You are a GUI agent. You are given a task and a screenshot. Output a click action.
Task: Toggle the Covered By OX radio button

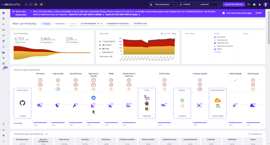[x=249, y=134]
